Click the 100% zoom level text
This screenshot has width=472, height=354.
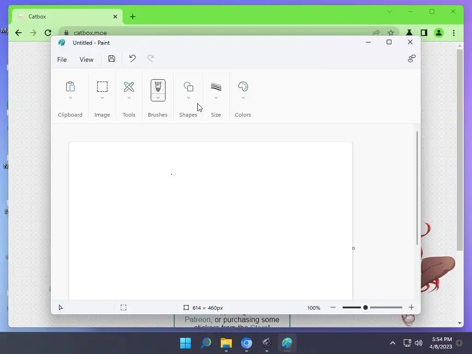(313, 307)
